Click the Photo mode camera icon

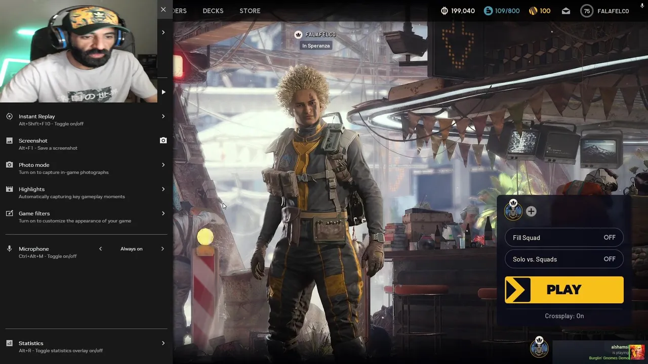[x=9, y=165]
